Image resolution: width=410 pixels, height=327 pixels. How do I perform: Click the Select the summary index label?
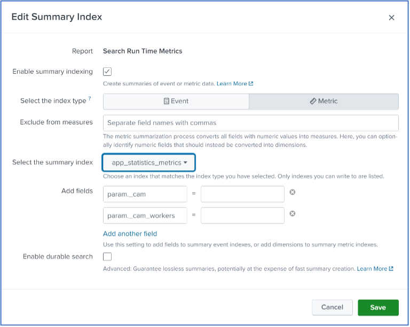(52, 162)
